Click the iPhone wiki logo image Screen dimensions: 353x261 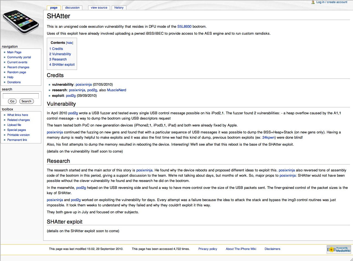tap(21, 22)
